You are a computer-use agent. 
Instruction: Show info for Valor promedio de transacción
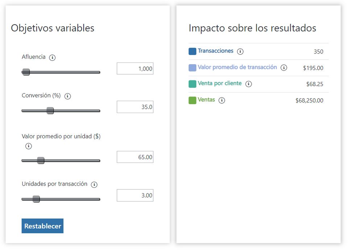284,68
